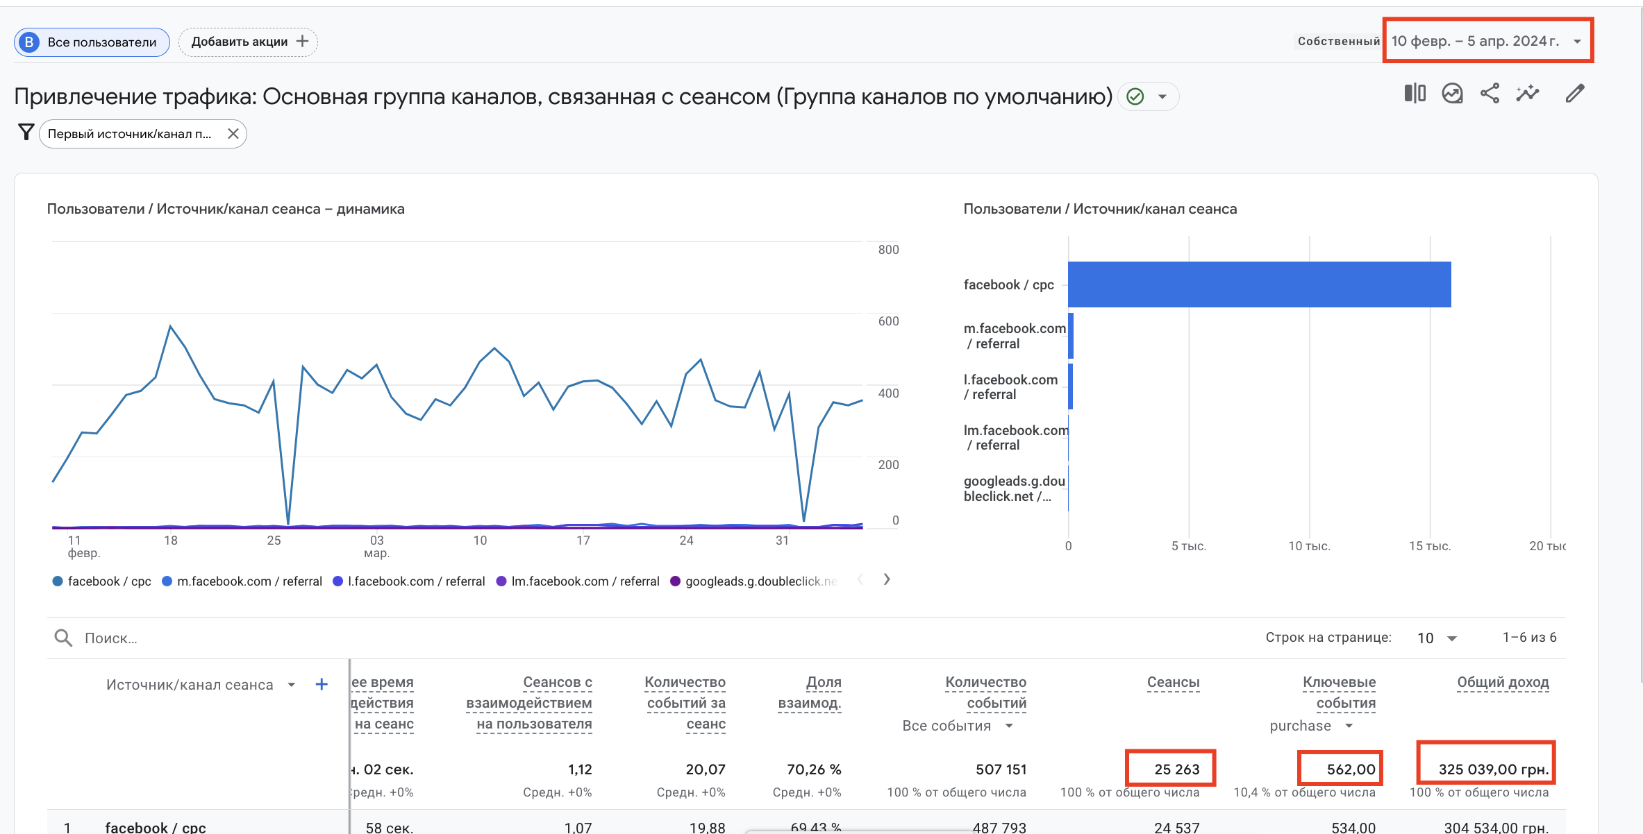Sort by Ключевые события column header
This screenshot has height=834, width=1643.
[x=1339, y=692]
